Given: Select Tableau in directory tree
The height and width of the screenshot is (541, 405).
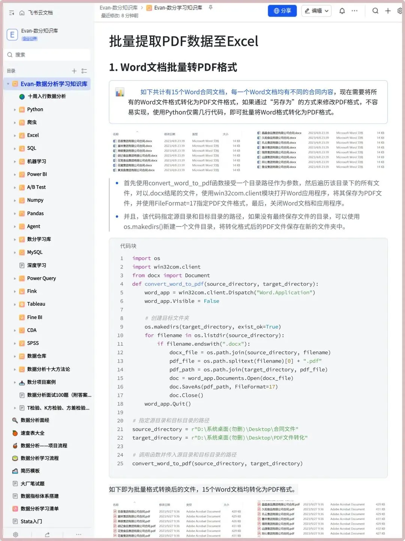Looking at the screenshot, I should pyautogui.click(x=36, y=304).
